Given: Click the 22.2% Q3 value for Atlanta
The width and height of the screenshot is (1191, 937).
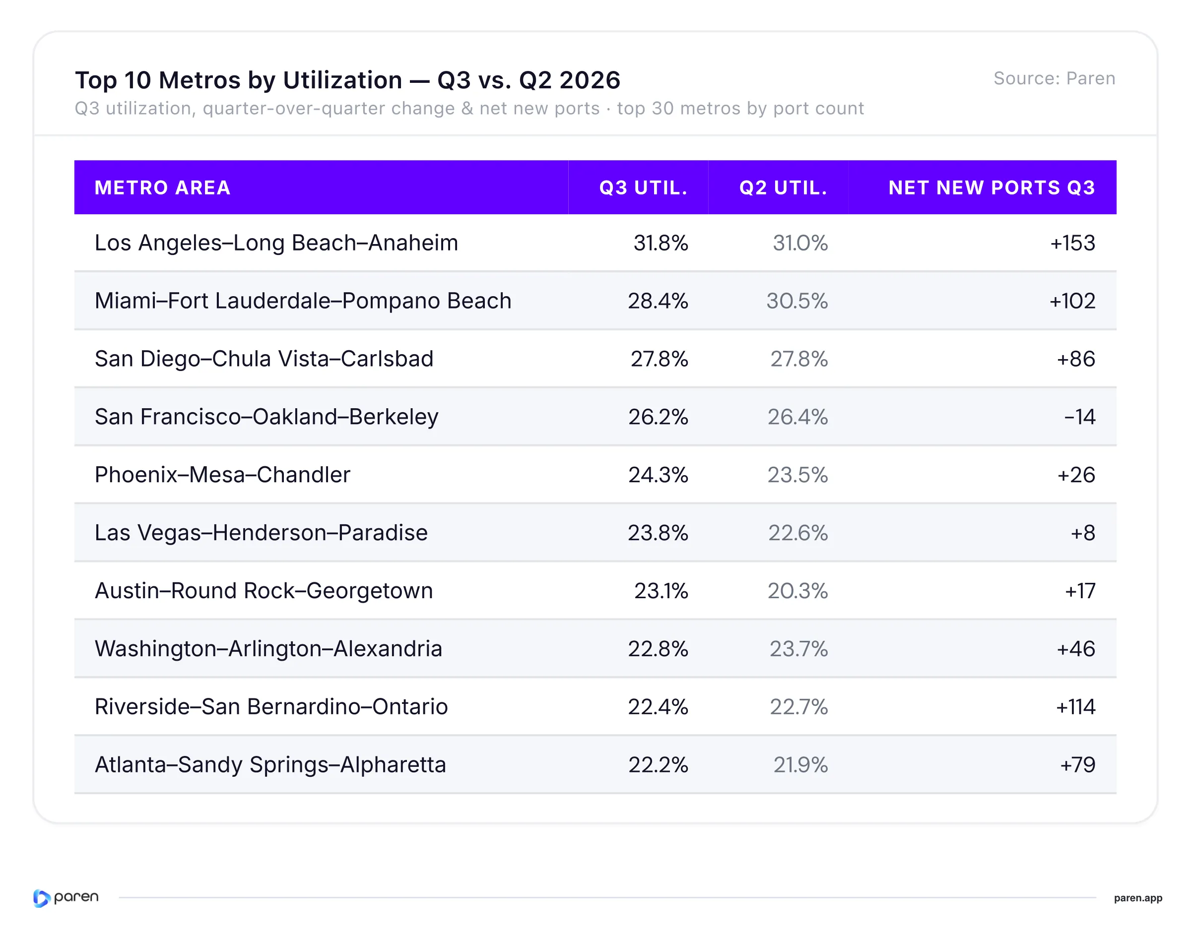Looking at the screenshot, I should 658,765.
